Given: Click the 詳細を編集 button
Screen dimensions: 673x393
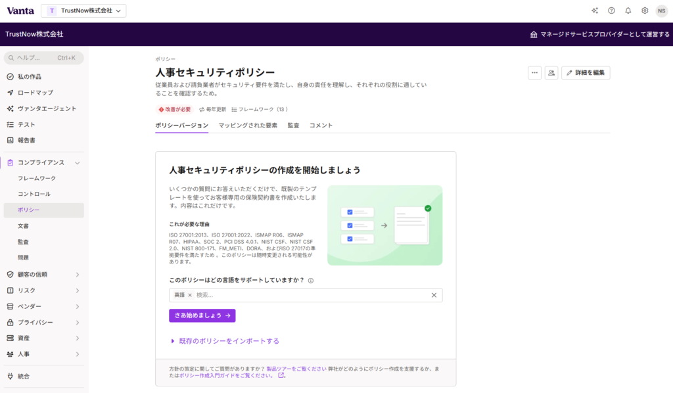Looking at the screenshot, I should [586, 73].
